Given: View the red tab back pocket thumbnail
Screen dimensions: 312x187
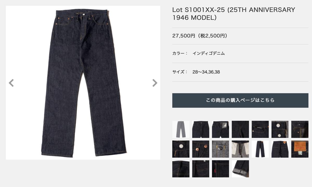Looking at the screenshot, I should 220,169.
